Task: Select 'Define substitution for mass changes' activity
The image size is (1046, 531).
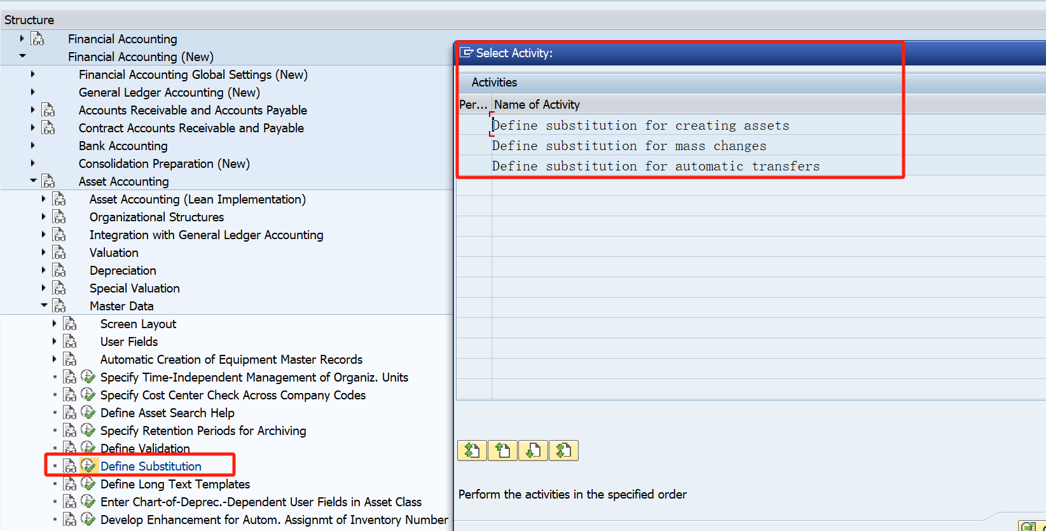Action: tap(629, 146)
